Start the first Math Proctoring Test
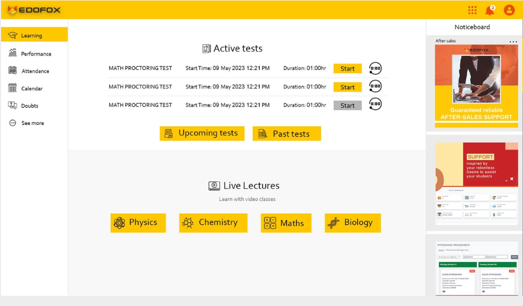 (x=348, y=68)
